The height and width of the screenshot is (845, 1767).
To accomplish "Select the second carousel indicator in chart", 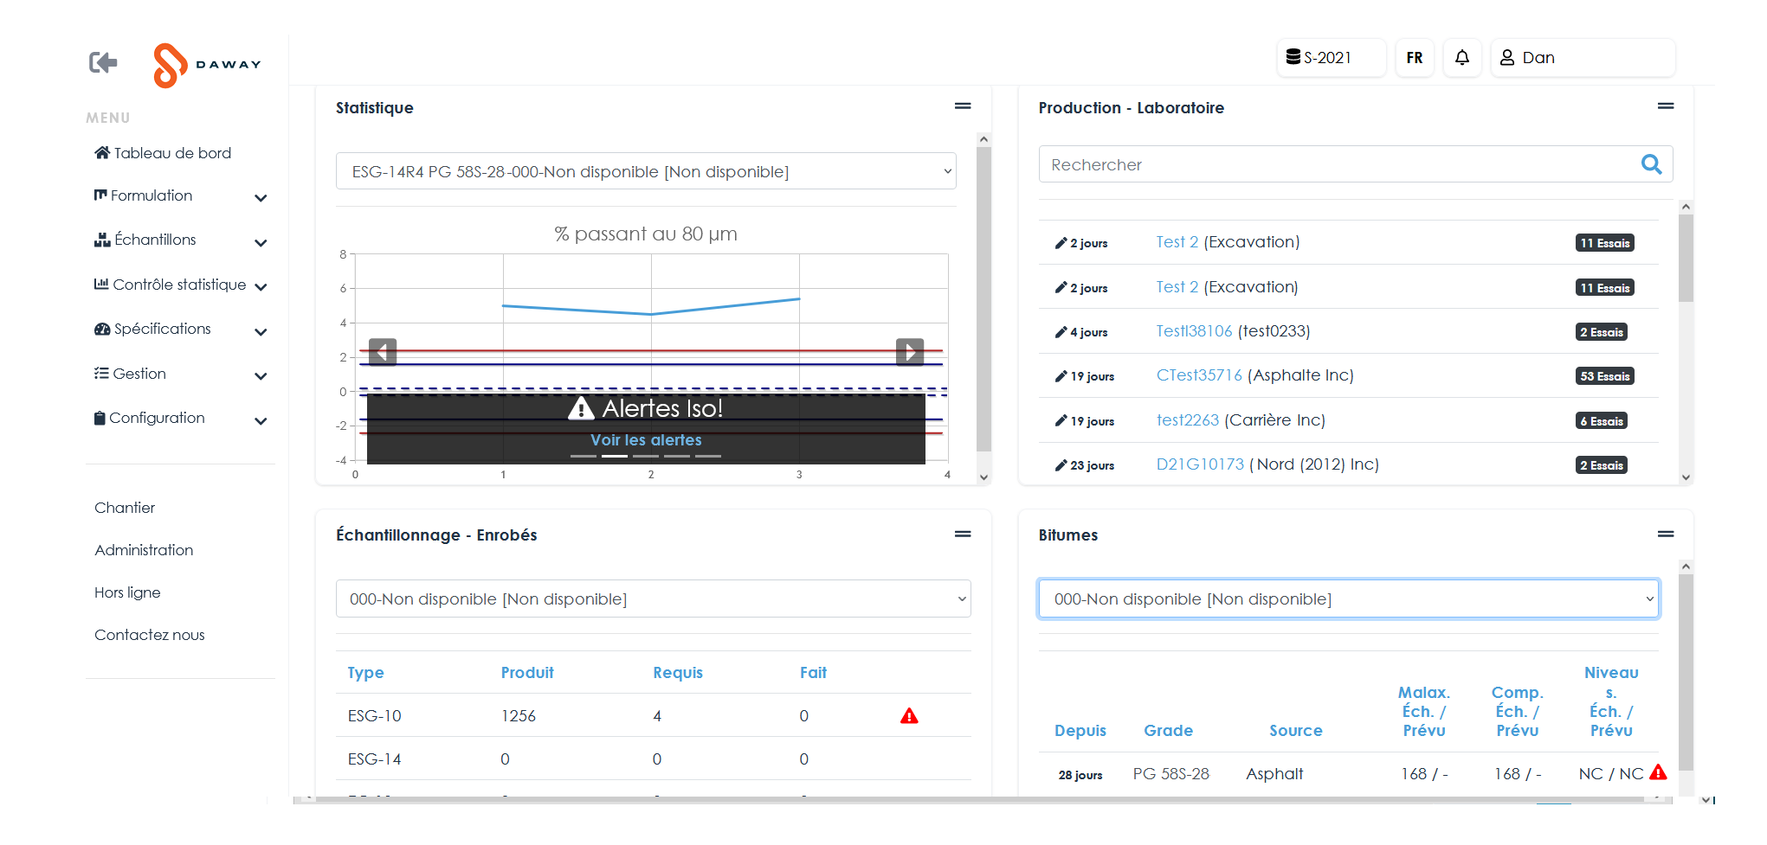I will coord(614,456).
